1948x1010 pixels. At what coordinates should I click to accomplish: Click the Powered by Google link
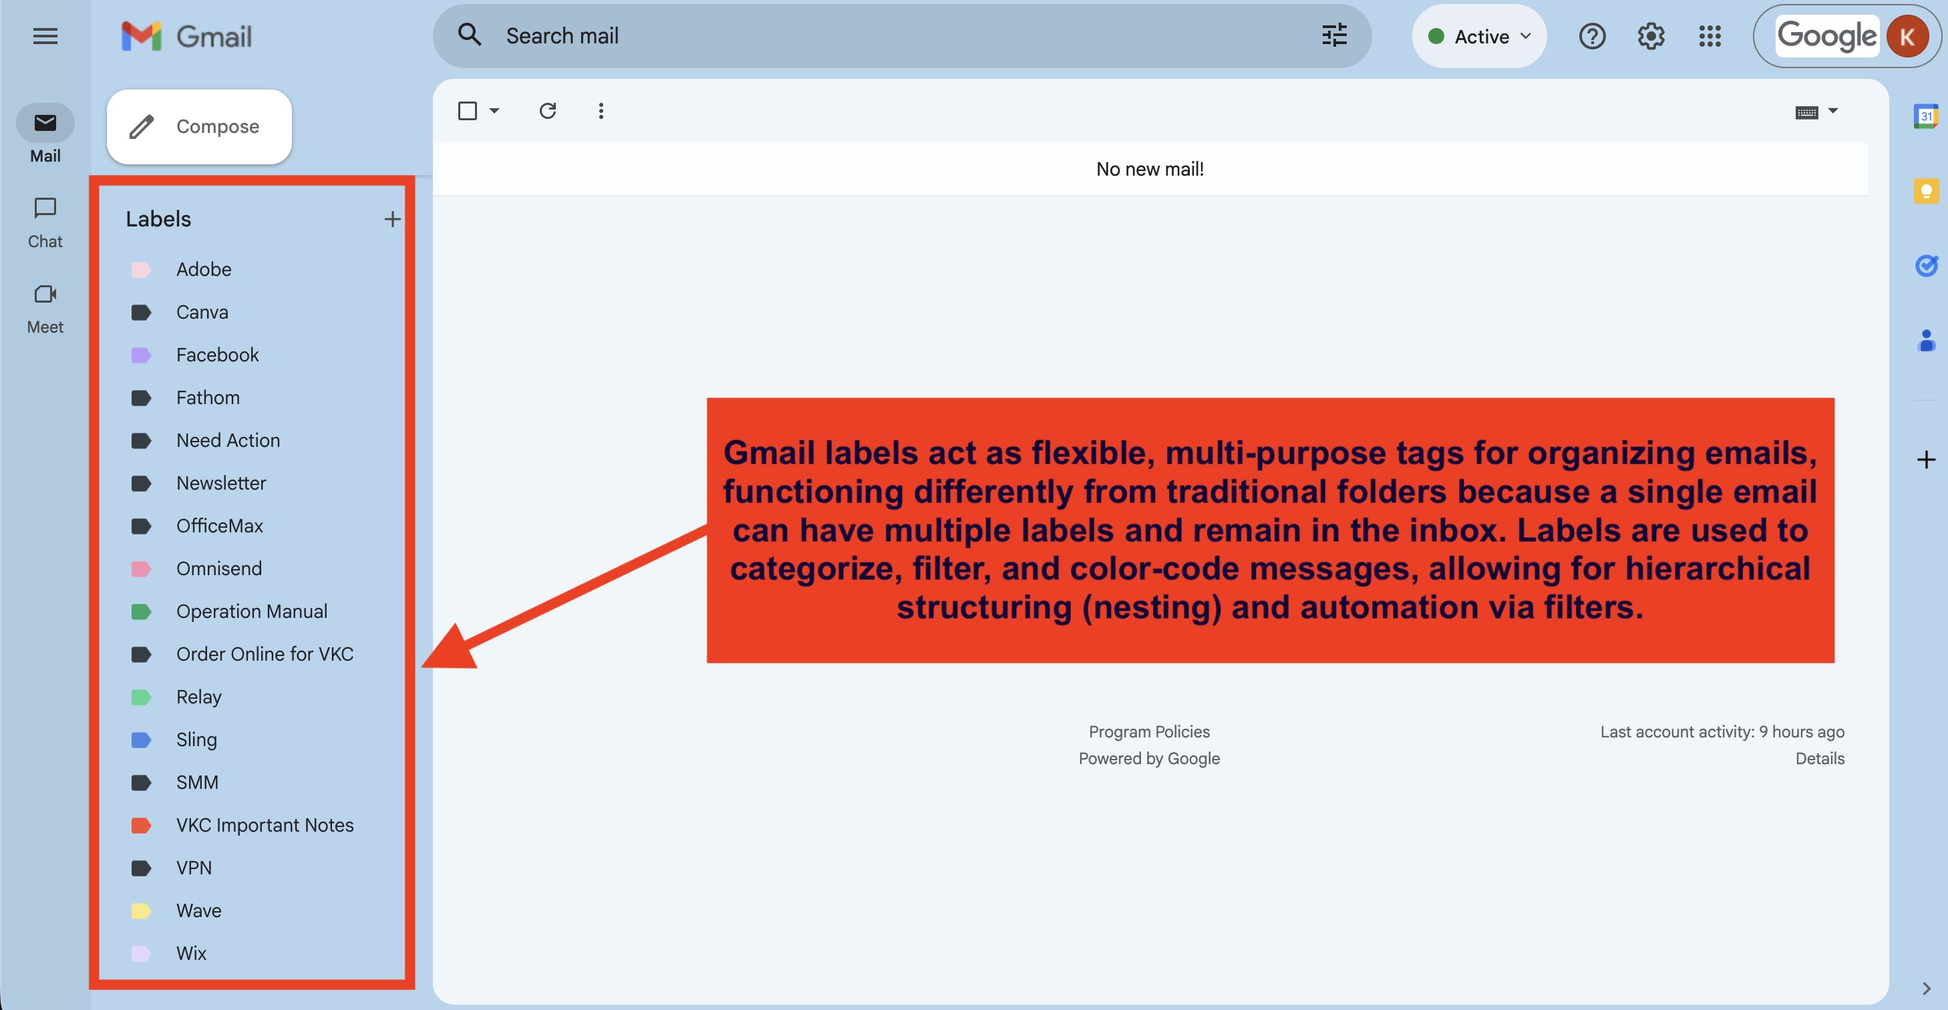[1148, 758]
